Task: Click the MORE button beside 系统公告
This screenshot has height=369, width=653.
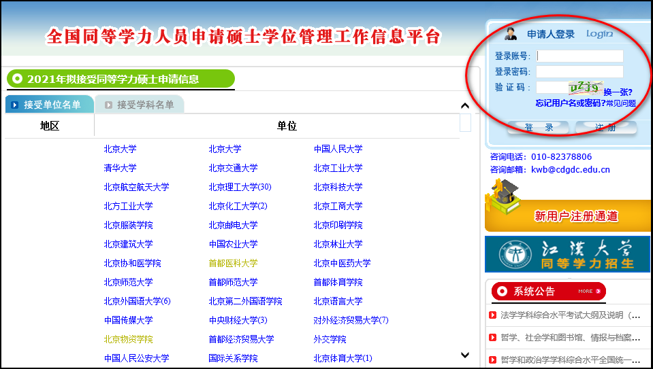Action: point(589,292)
